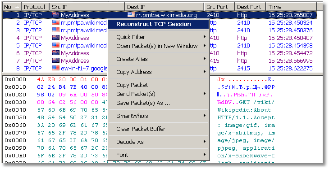
Task: Click ASCII text HTTP/1.1..Accept in dump
Action: coord(246,118)
